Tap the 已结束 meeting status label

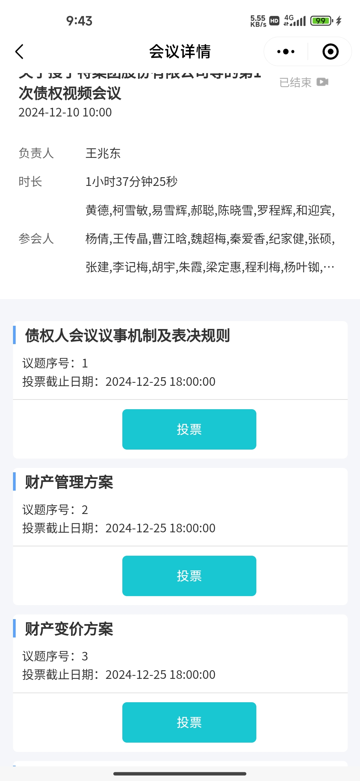point(295,82)
